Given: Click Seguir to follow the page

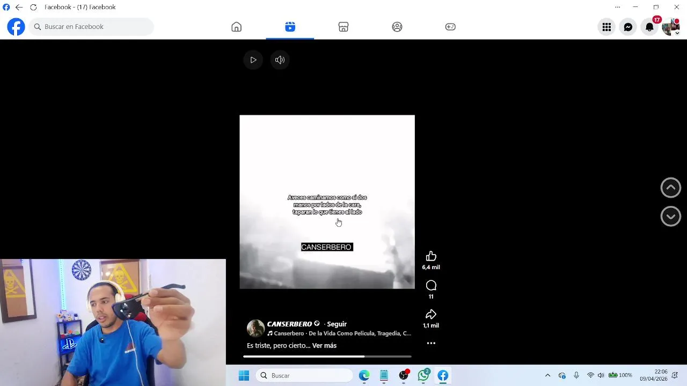Looking at the screenshot, I should click(x=337, y=324).
